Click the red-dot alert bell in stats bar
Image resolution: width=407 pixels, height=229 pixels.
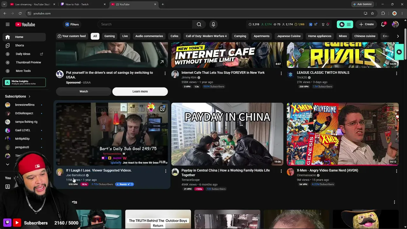328,24
